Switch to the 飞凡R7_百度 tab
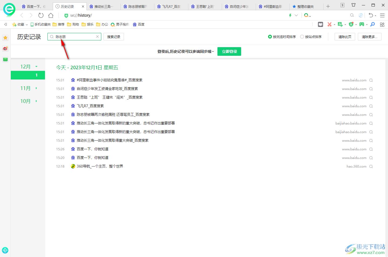 [171, 6]
